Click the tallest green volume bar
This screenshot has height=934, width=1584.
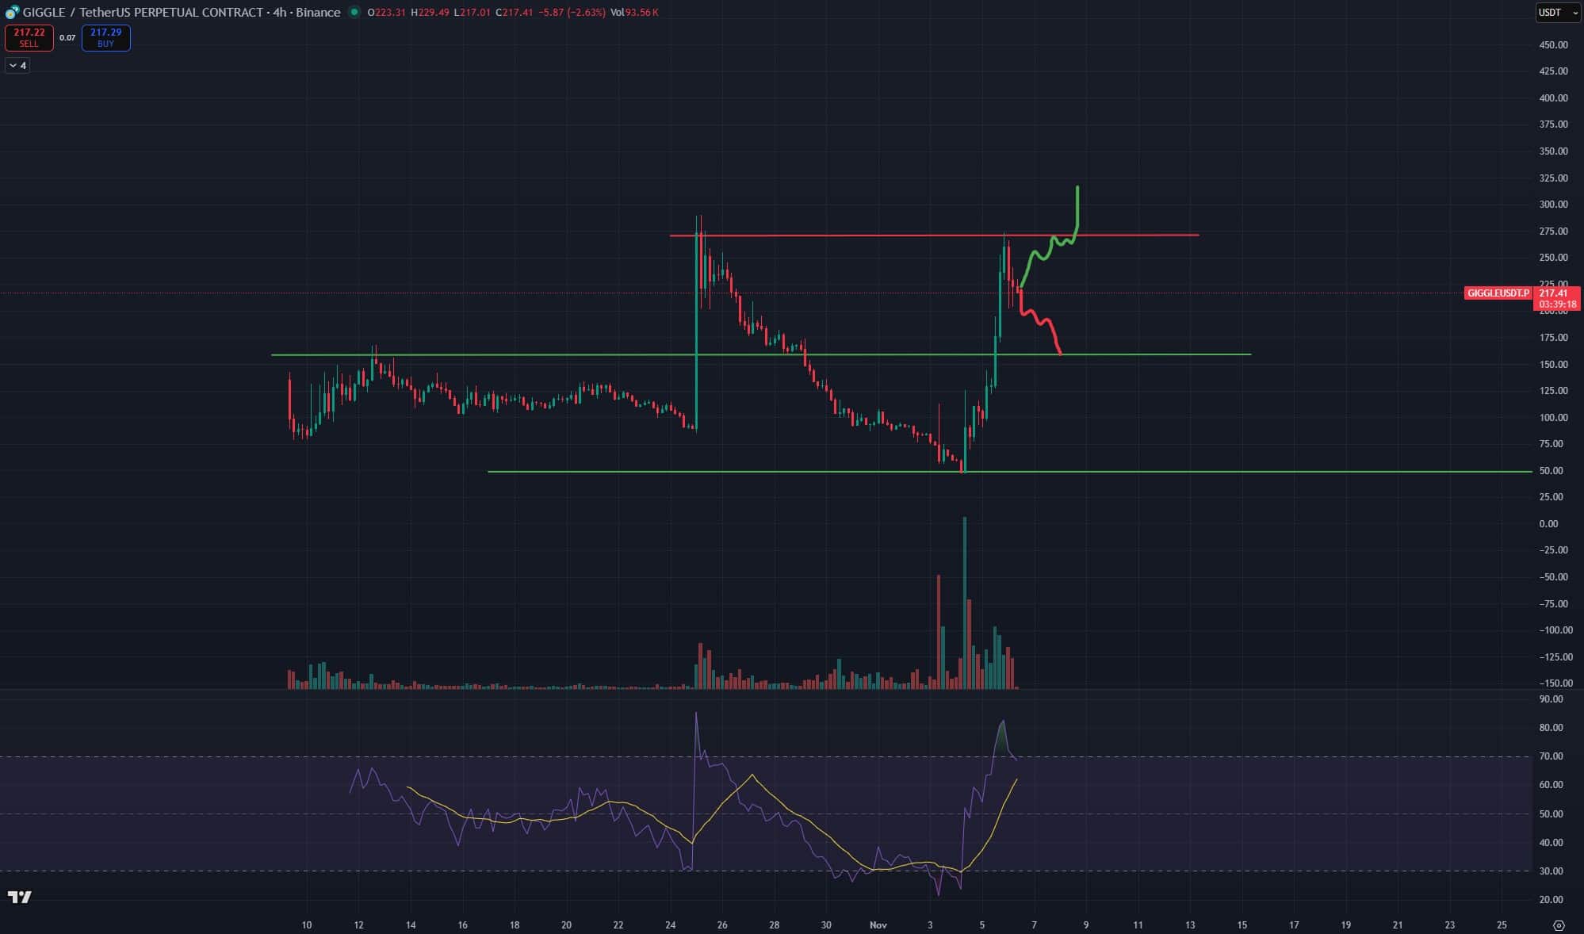965,603
